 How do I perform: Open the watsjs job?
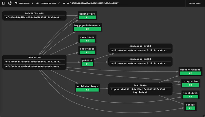click(190, 105)
